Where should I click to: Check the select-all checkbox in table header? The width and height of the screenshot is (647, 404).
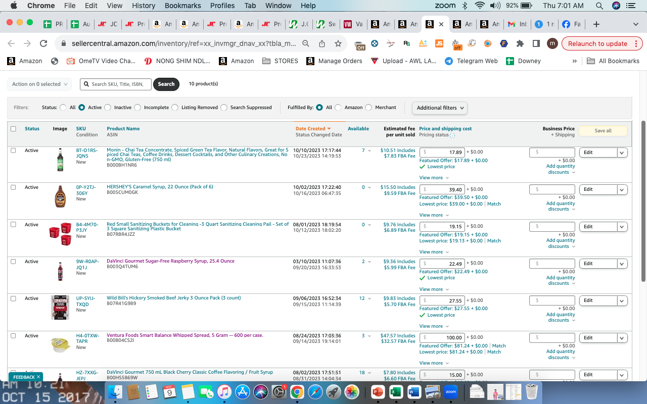click(13, 129)
